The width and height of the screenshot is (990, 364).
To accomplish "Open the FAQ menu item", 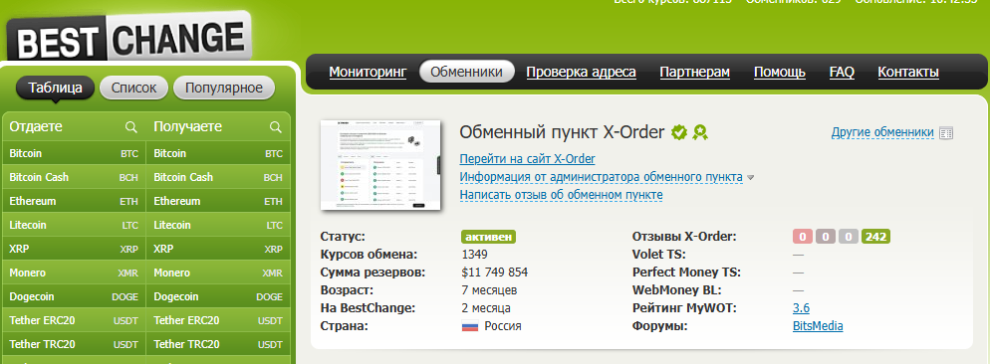I will click(842, 72).
